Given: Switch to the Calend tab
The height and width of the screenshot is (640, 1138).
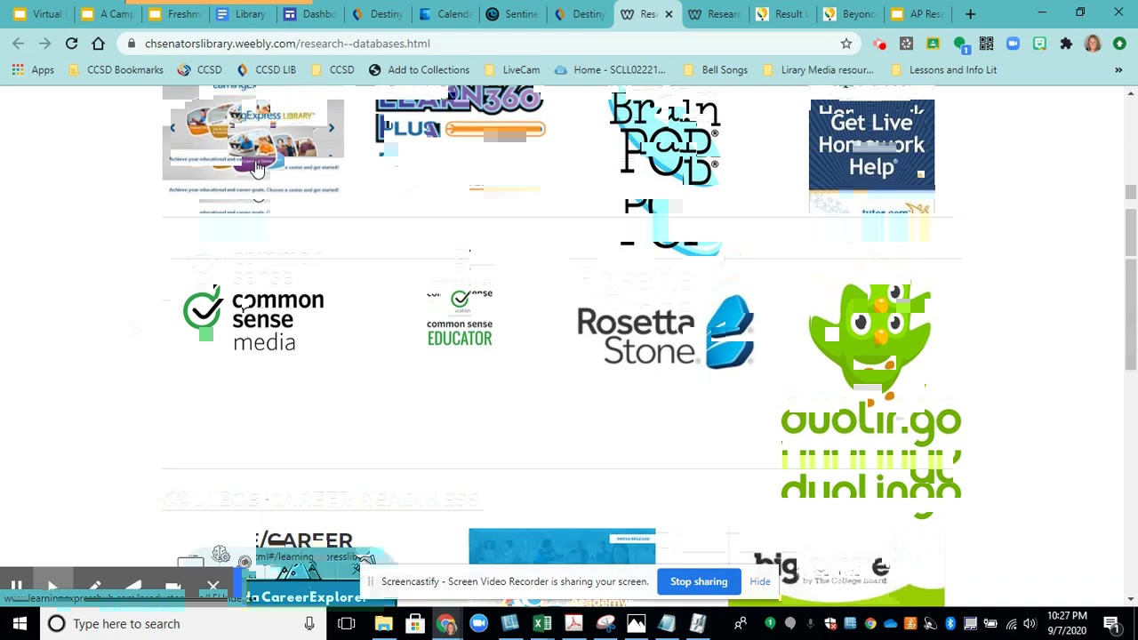Looking at the screenshot, I should tap(444, 14).
